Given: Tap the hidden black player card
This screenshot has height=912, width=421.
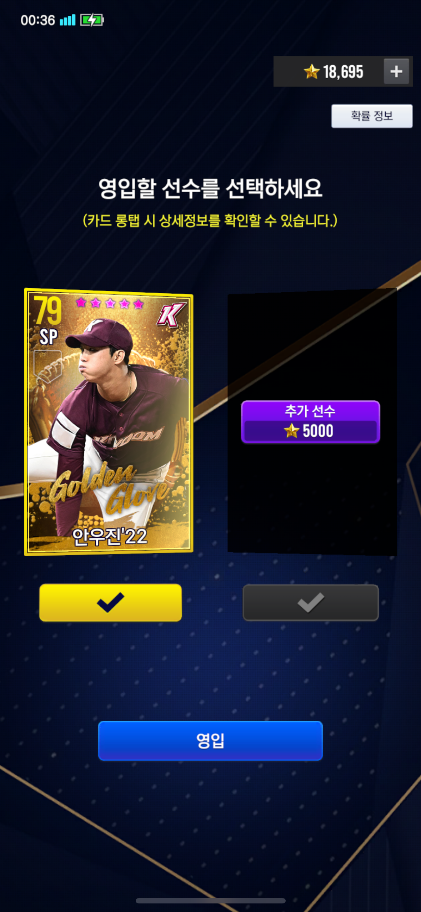Looking at the screenshot, I should (312, 422).
